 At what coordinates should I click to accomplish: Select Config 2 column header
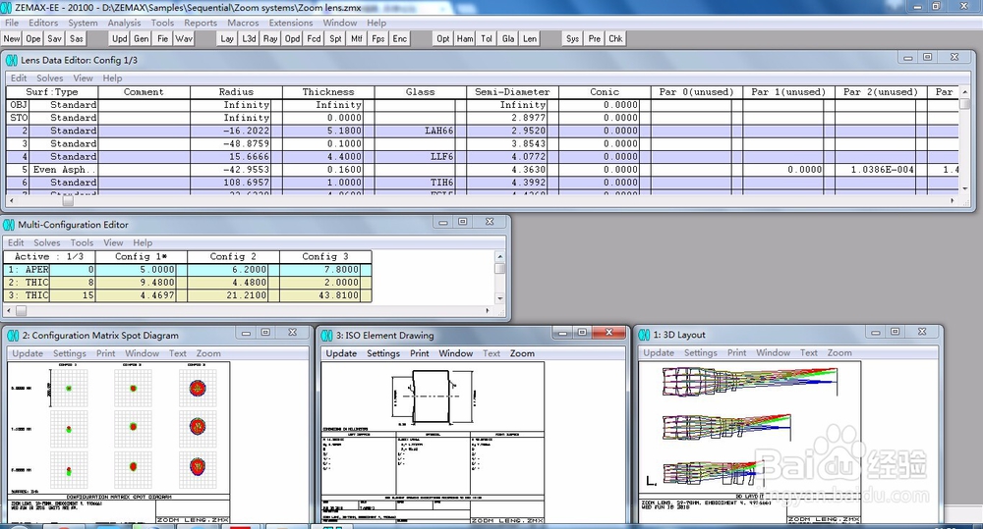click(x=233, y=257)
